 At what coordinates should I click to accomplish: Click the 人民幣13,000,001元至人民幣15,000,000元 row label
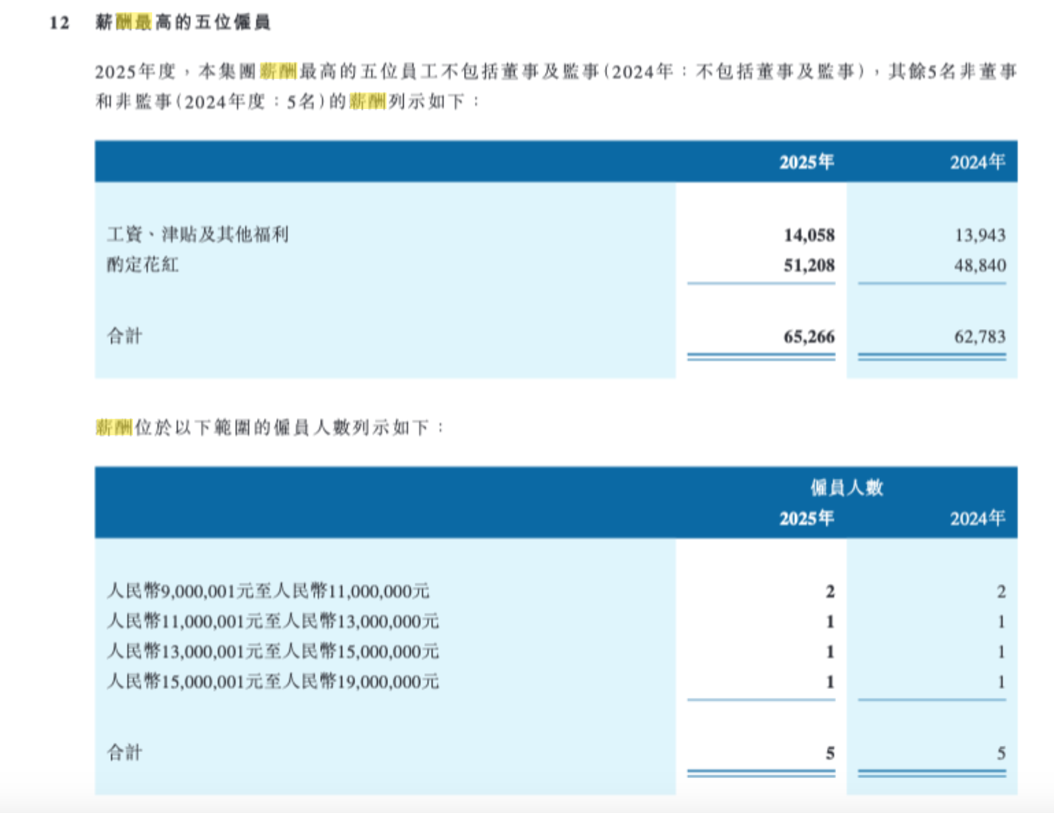click(x=273, y=652)
